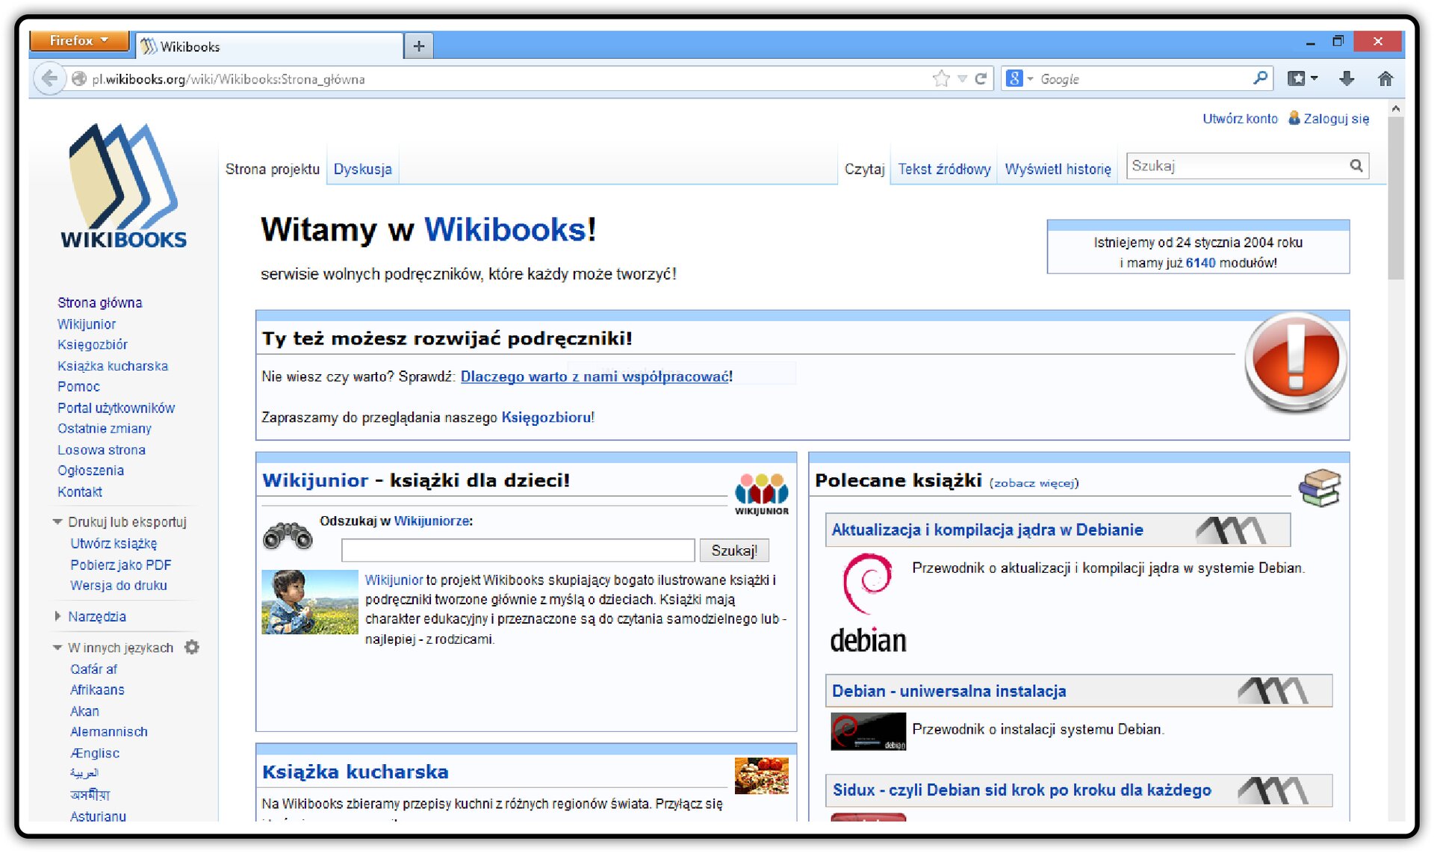Click the Wikijunior heading link
The height and width of the screenshot is (853, 1434).
[315, 480]
